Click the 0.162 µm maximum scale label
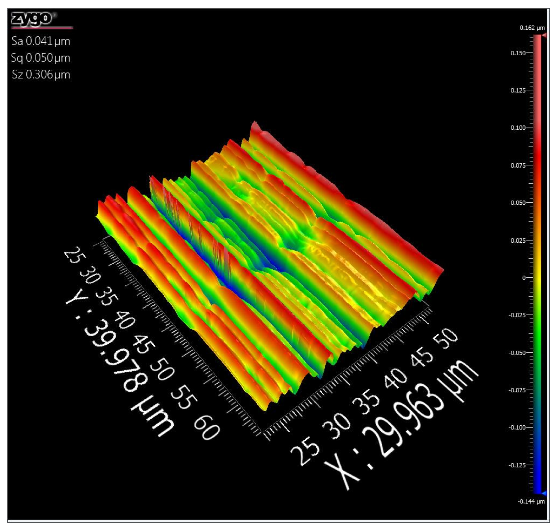Image resolution: width=555 pixels, height=528 pixels. (x=532, y=28)
